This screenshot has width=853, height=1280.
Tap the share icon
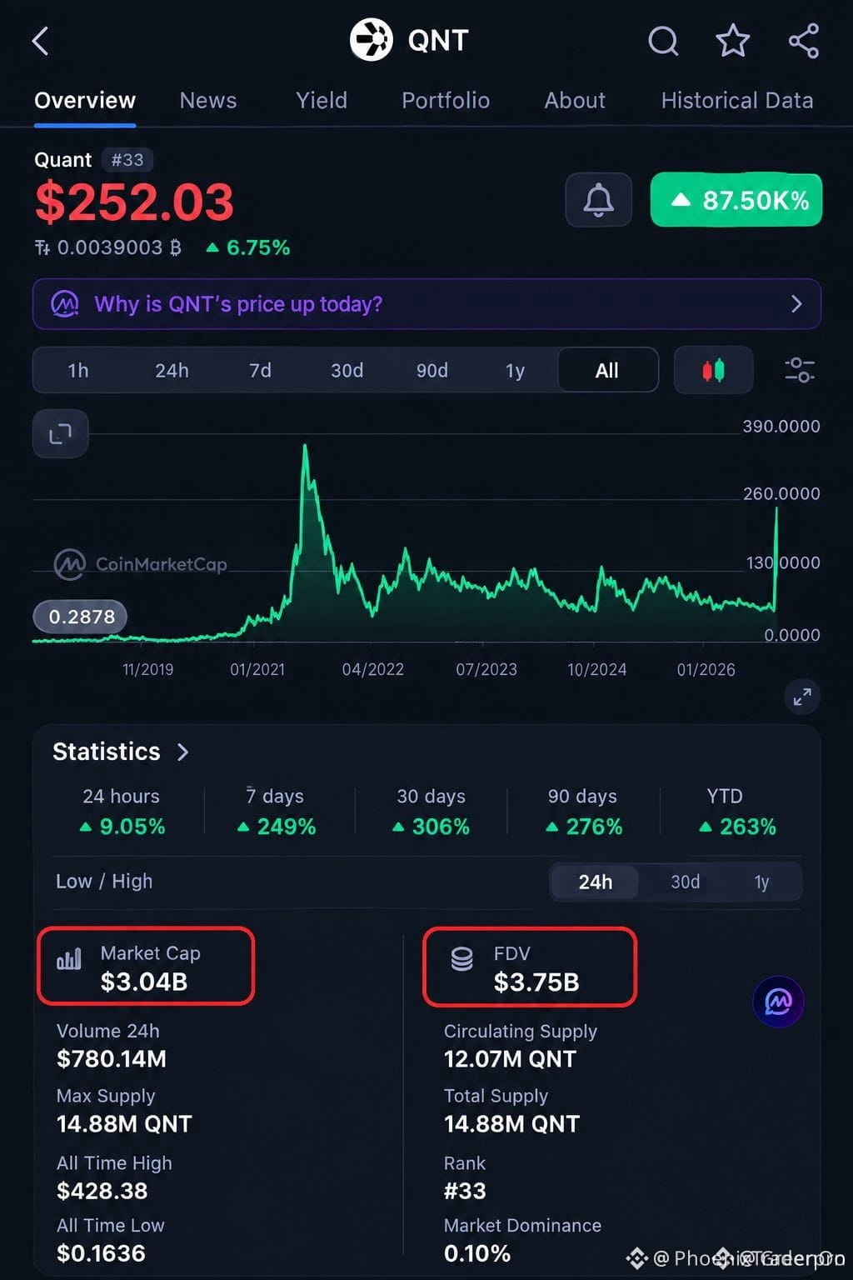(804, 41)
